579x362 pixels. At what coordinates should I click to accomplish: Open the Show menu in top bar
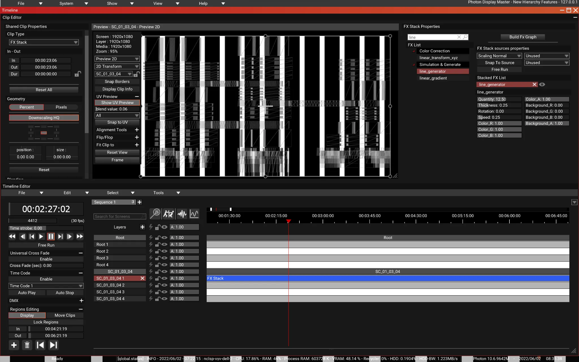point(112,3)
